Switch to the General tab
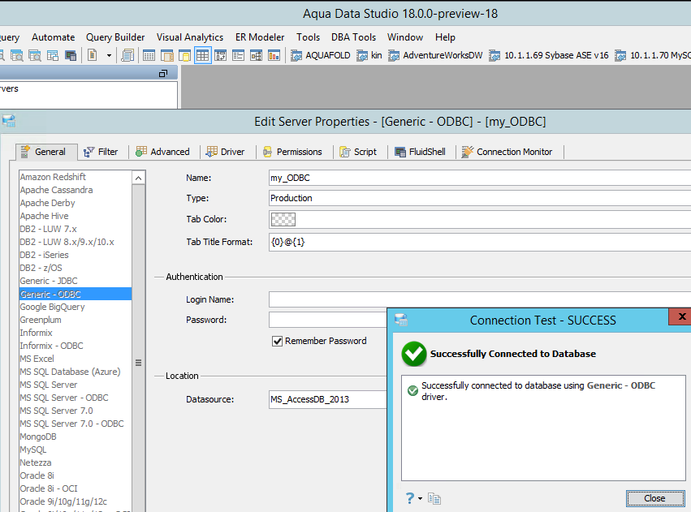The height and width of the screenshot is (512, 691). (46, 152)
